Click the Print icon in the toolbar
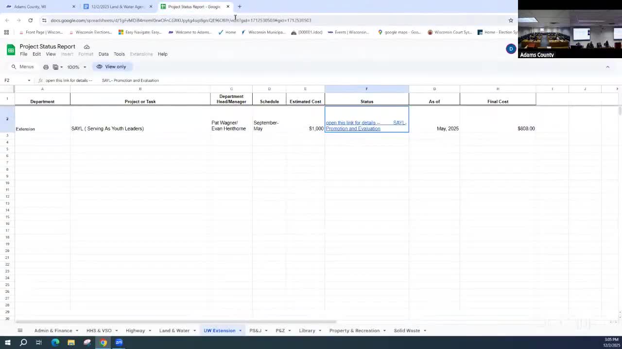This screenshot has width=622, height=349. (x=46, y=67)
